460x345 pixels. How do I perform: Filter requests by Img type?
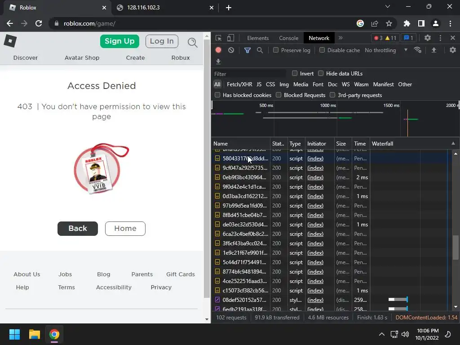(284, 84)
